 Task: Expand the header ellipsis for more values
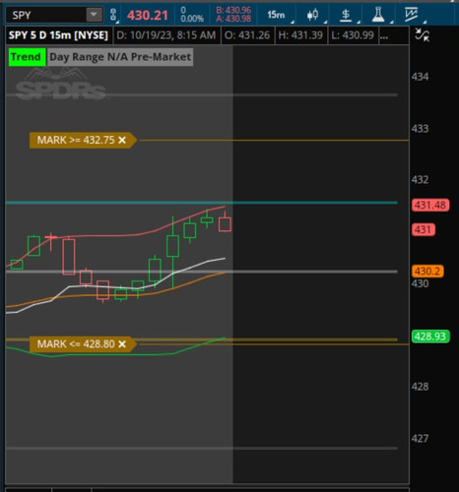point(383,35)
